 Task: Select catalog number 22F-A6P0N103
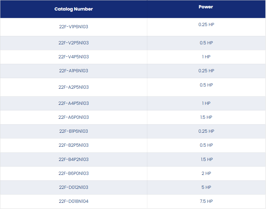73,117
